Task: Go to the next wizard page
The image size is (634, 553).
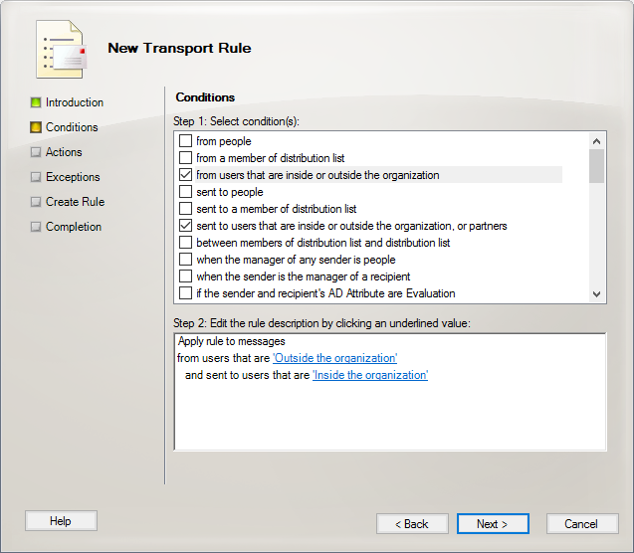Action: tap(493, 524)
